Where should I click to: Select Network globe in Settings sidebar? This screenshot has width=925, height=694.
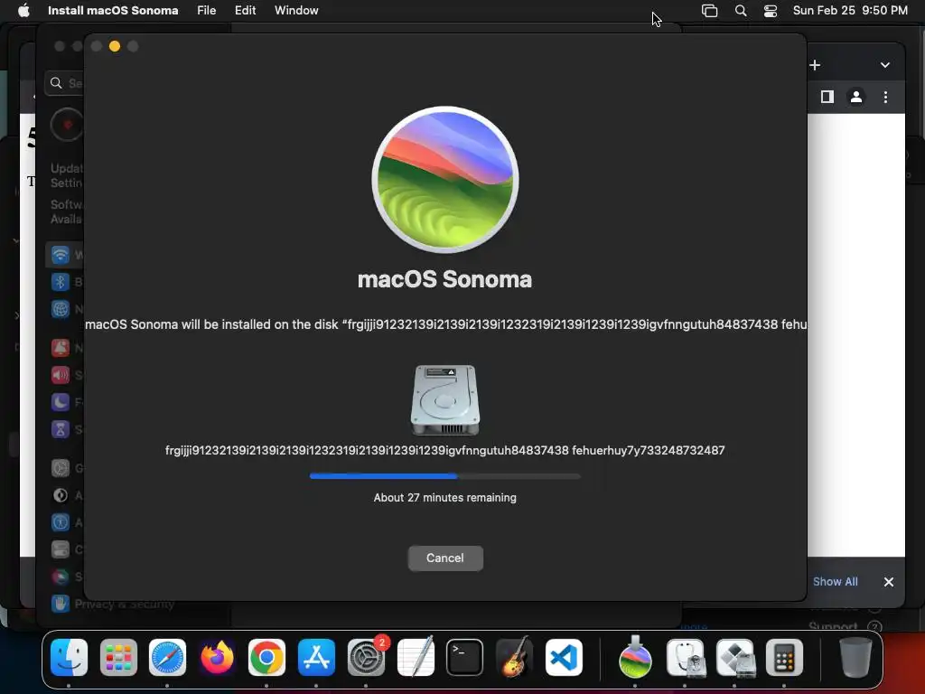61,309
